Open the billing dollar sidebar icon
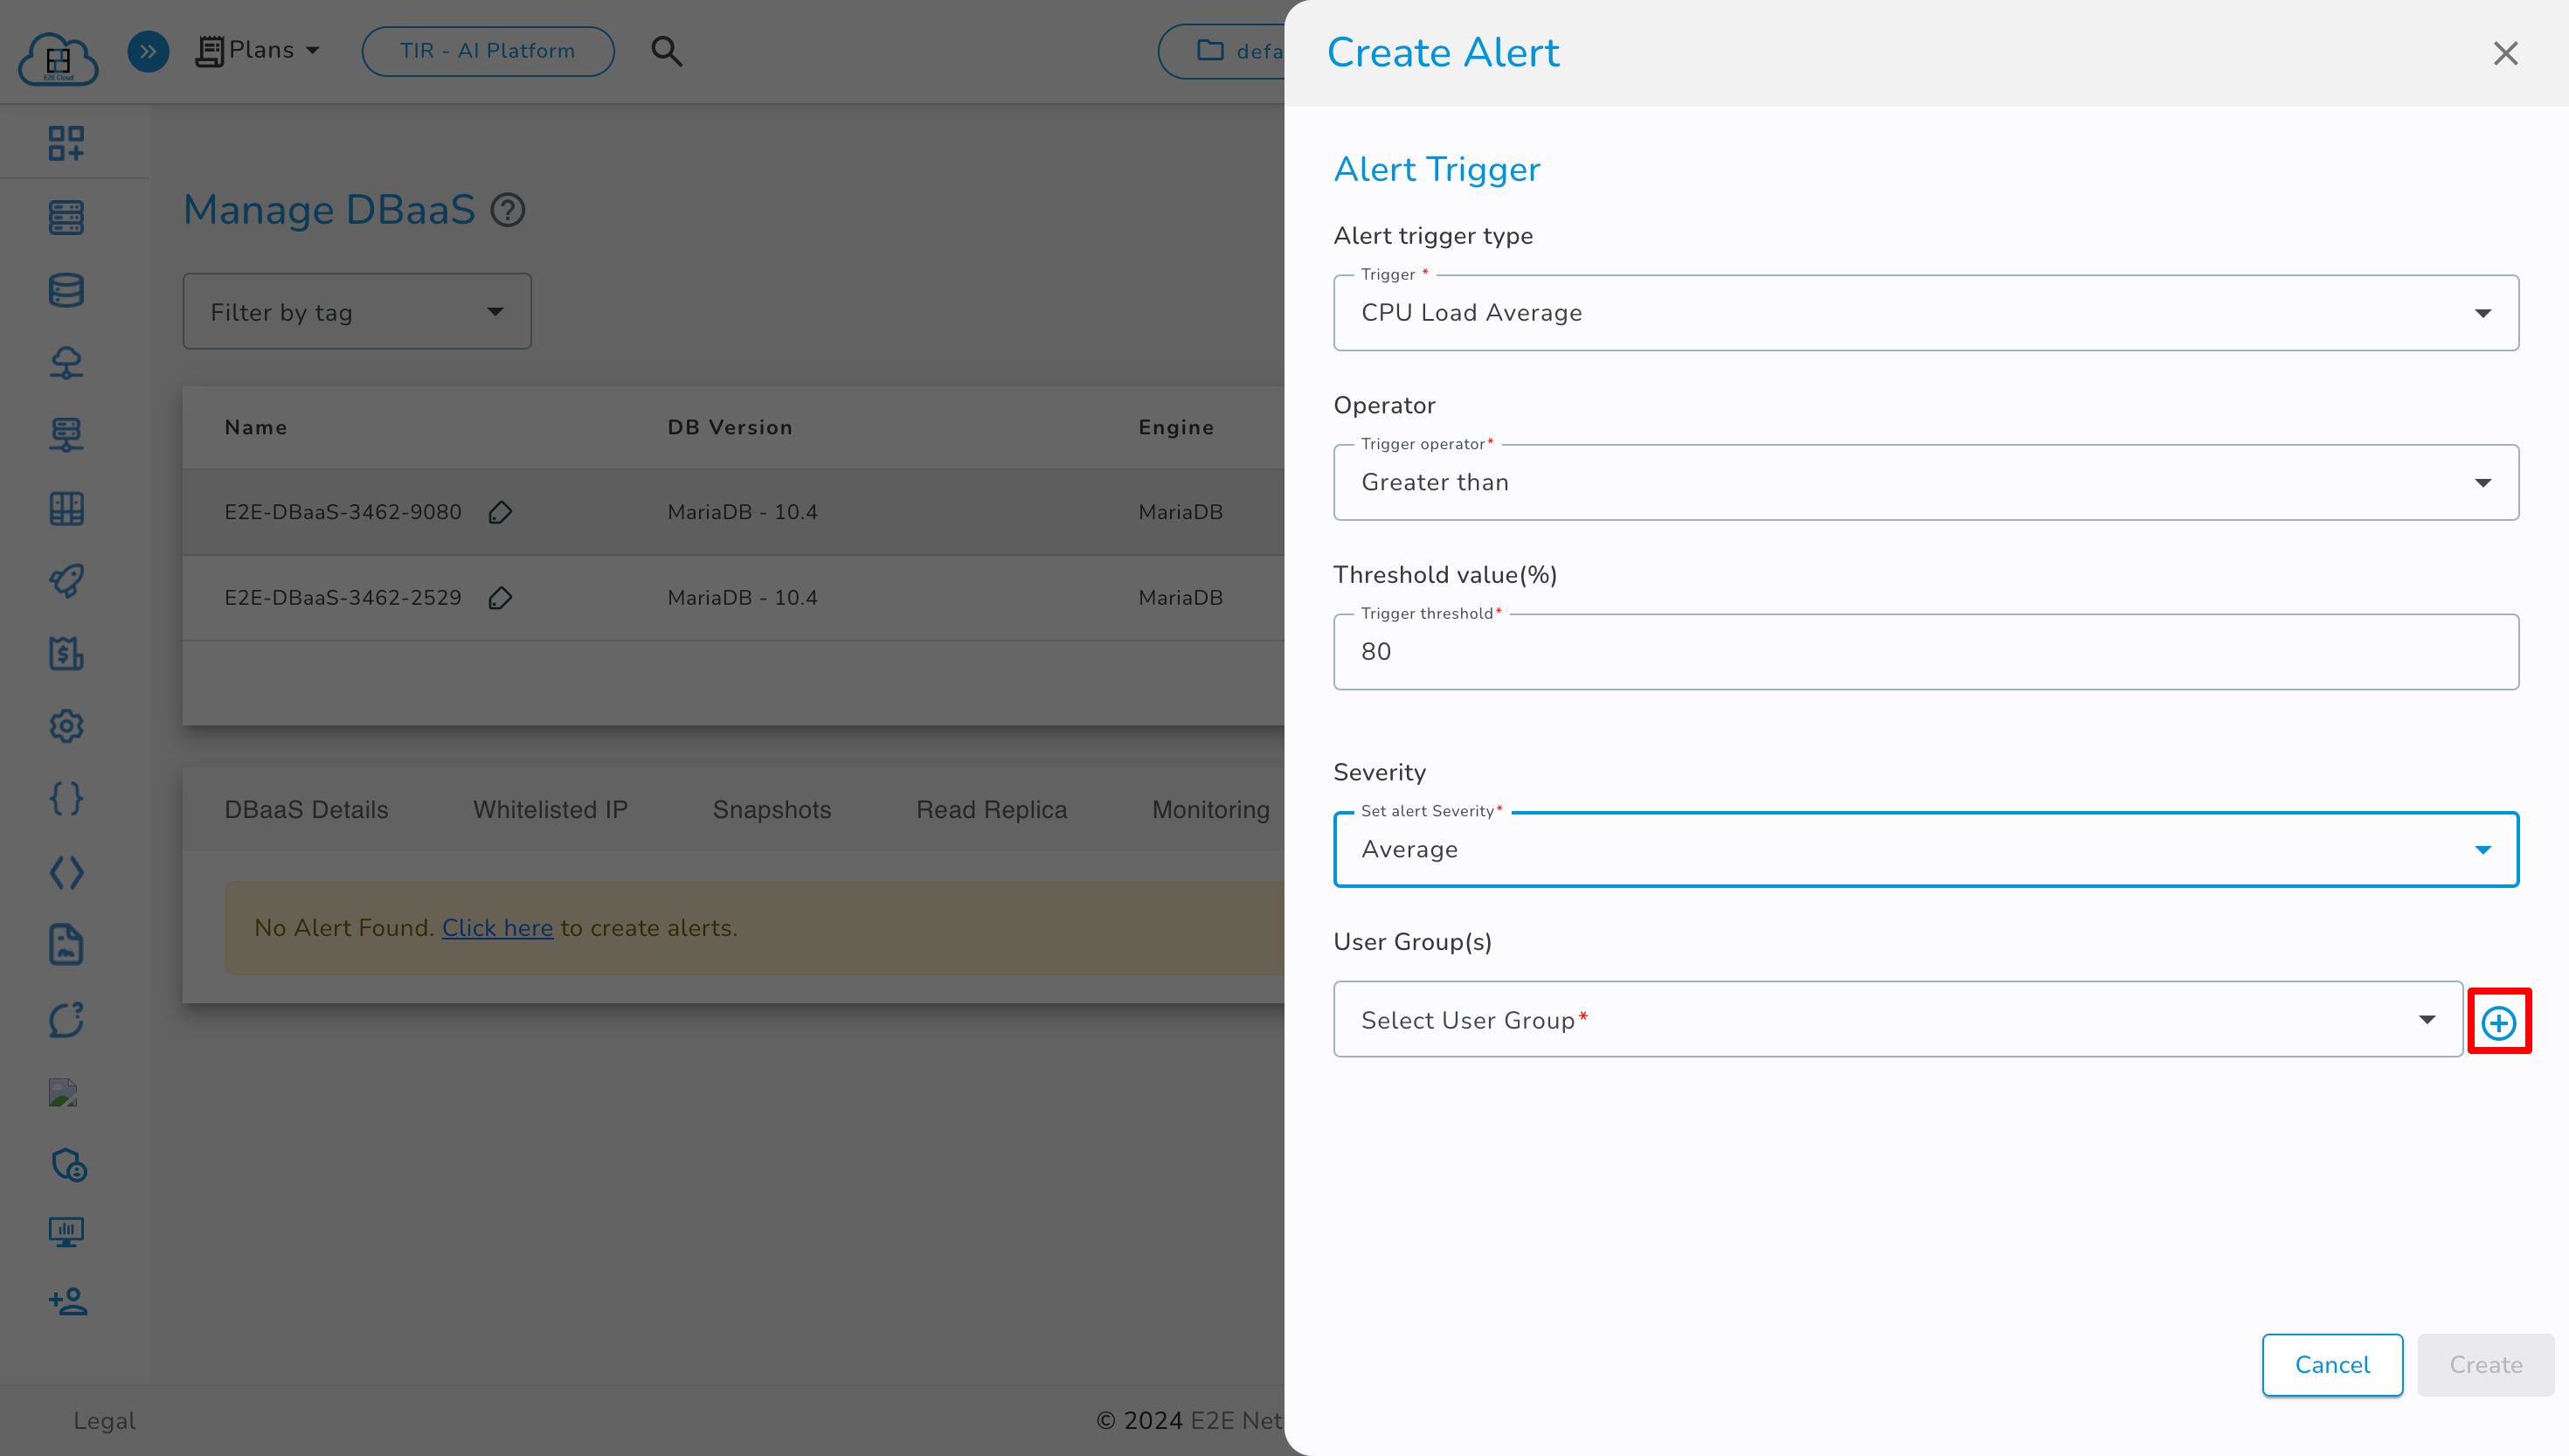The height and width of the screenshot is (1456, 2569). tap(66, 654)
